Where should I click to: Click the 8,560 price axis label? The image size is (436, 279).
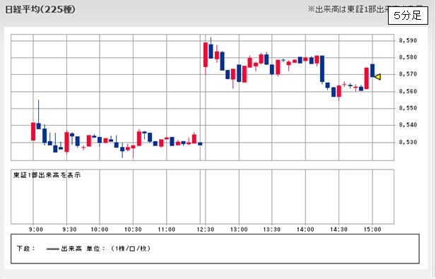[408, 91]
